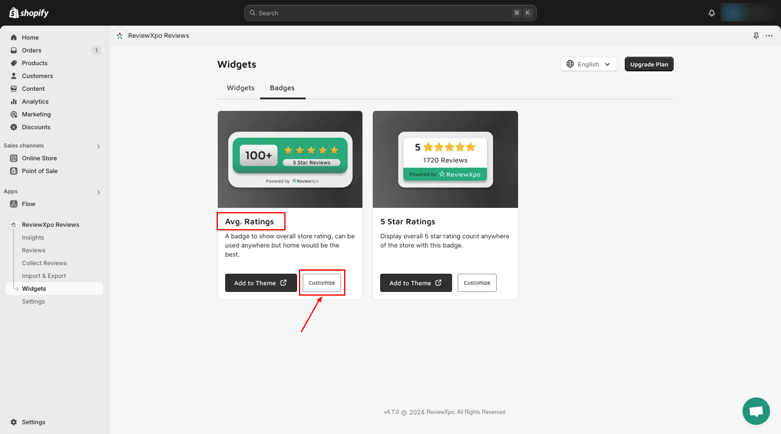Click the Products tag icon
781x434 pixels.
14,63
